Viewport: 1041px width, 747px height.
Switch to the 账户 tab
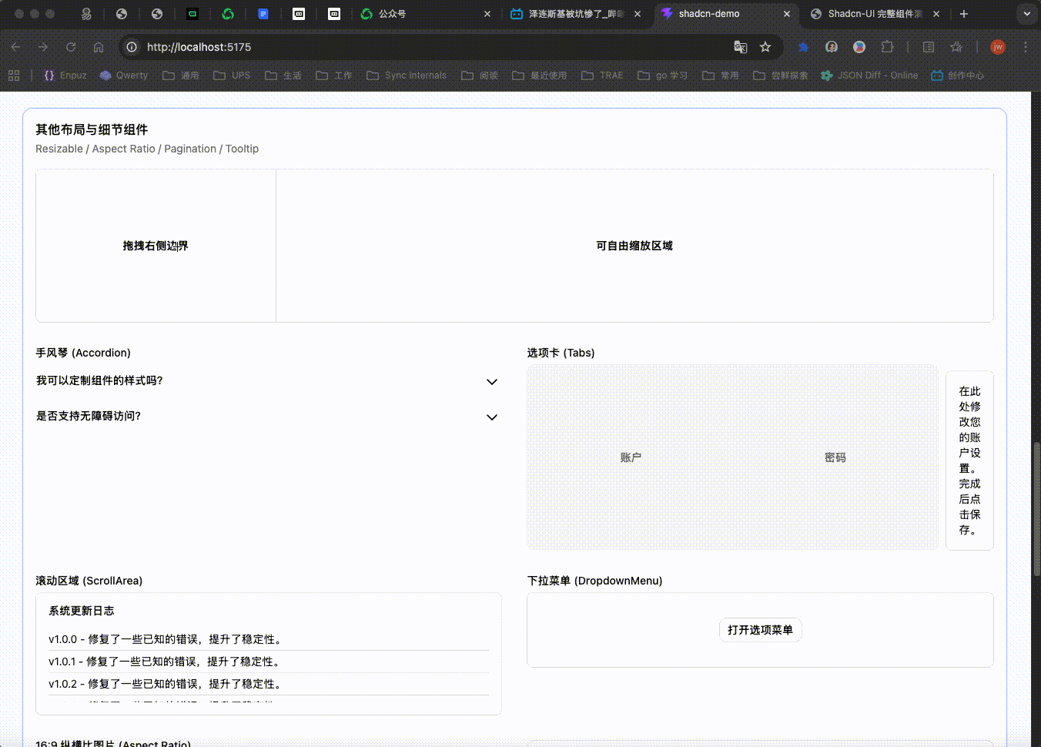point(631,457)
